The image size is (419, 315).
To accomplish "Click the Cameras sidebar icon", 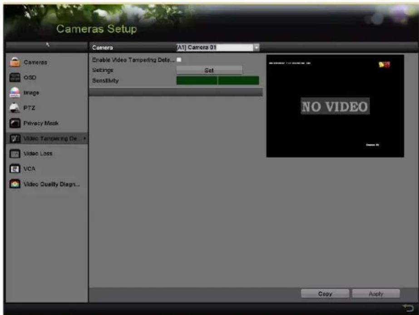I will (15, 62).
